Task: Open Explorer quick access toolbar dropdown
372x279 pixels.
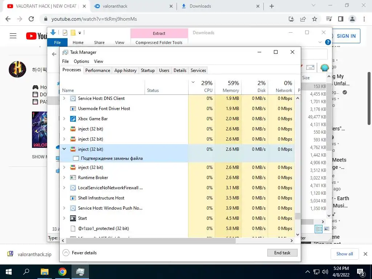Action: tap(80, 33)
